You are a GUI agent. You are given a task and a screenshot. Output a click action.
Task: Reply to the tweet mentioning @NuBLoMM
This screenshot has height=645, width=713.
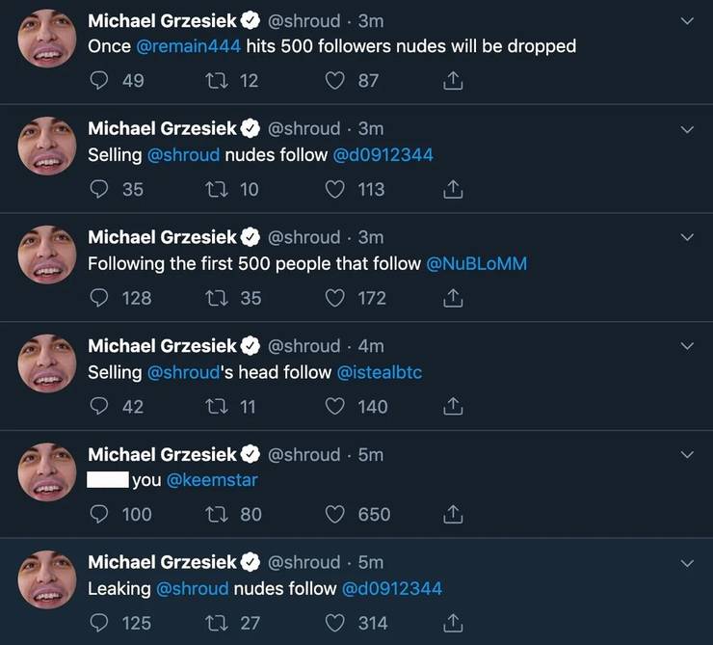tap(100, 298)
